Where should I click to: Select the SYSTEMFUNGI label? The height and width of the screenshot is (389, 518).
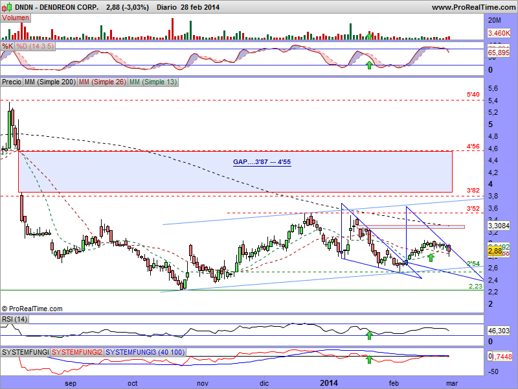click(25, 352)
